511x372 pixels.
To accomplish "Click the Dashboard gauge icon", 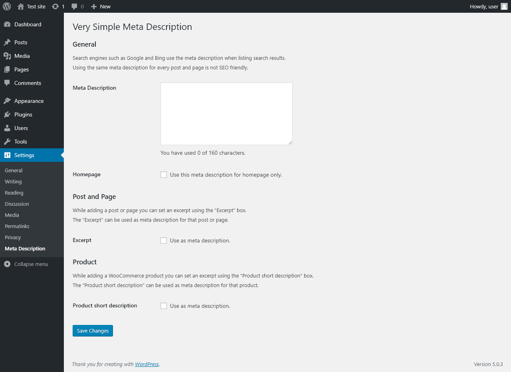I will click(x=7, y=24).
